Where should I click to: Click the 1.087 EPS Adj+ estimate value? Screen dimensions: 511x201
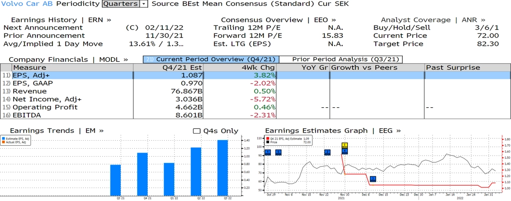[192, 75]
